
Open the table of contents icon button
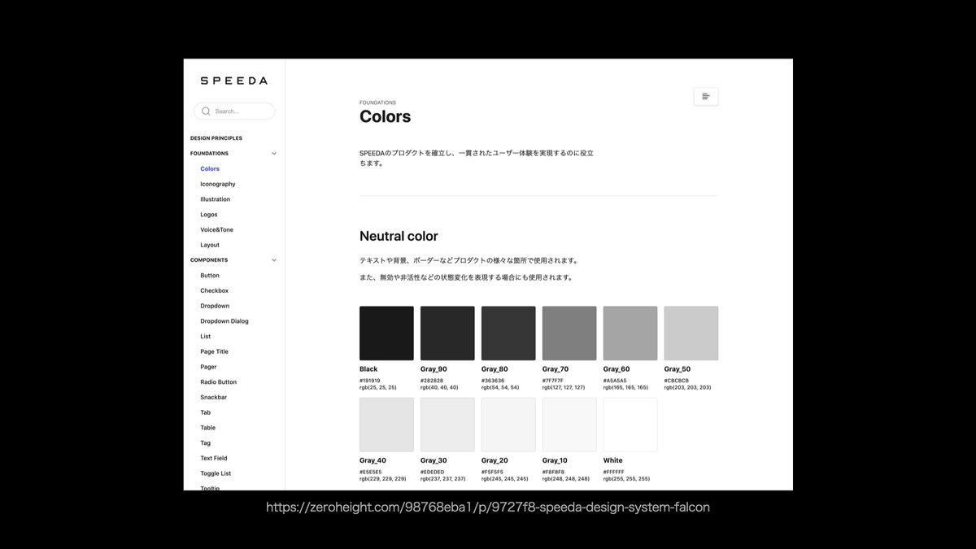tap(706, 97)
